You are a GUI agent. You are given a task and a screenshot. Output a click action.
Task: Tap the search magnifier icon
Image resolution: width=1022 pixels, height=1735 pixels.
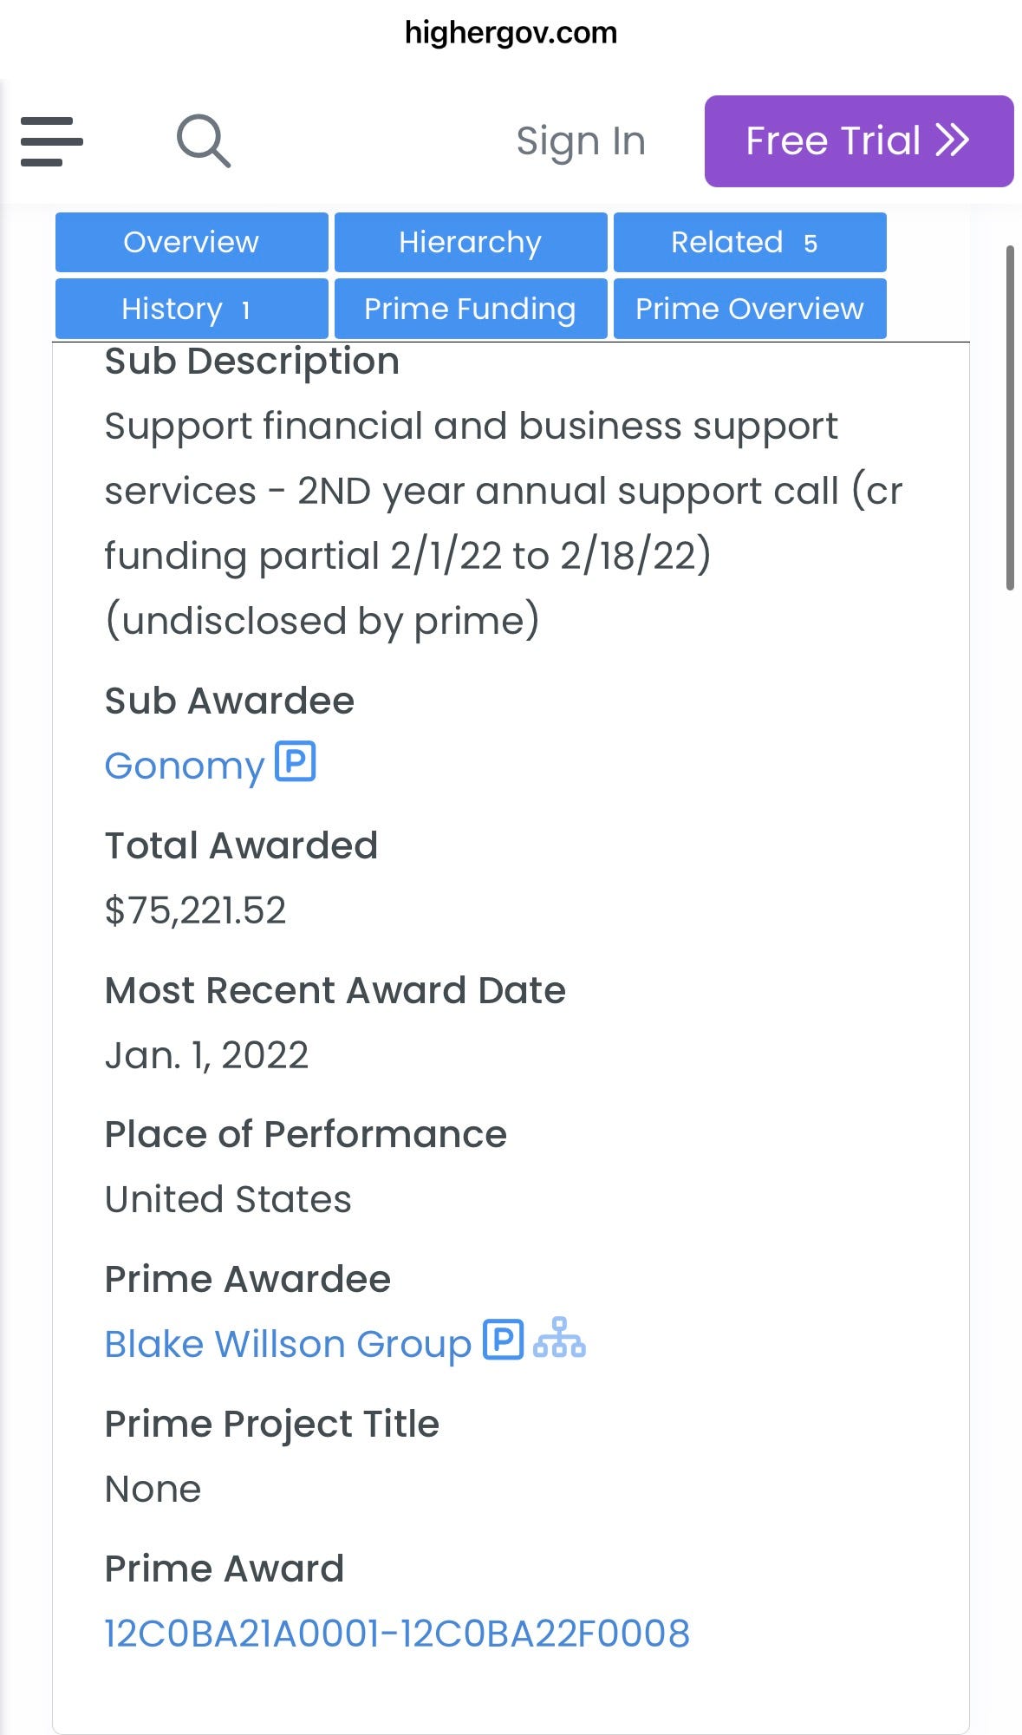click(x=204, y=140)
